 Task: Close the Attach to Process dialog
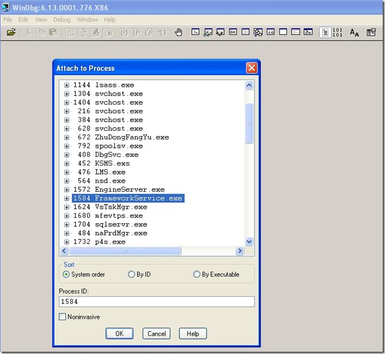pyautogui.click(x=252, y=68)
